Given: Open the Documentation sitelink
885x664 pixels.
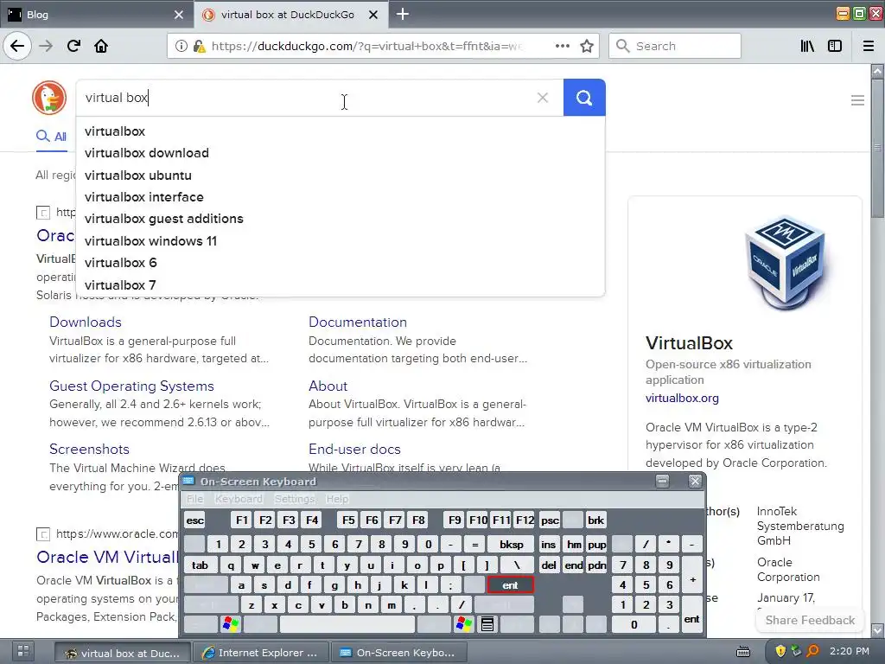Looking at the screenshot, I should tap(357, 322).
